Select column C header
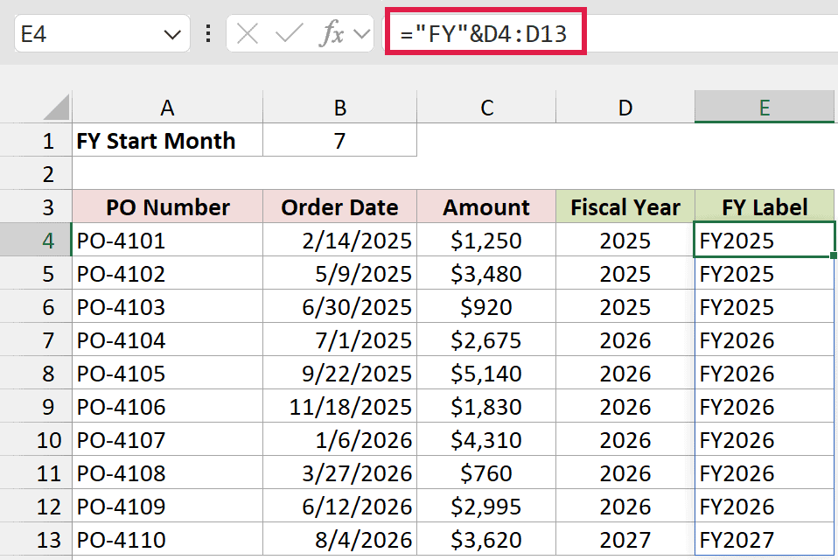Screen dimensions: 838x560 pyautogui.click(x=486, y=108)
